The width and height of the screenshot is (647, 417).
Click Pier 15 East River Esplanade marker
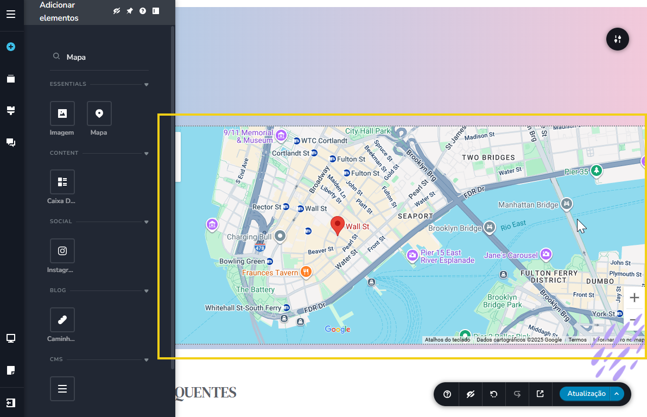click(412, 256)
